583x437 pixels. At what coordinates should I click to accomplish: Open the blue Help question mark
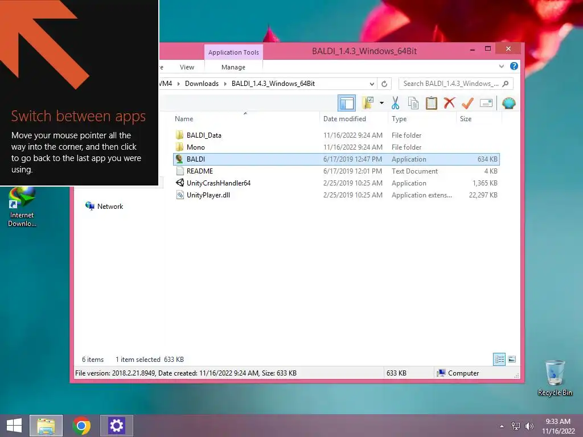514,66
